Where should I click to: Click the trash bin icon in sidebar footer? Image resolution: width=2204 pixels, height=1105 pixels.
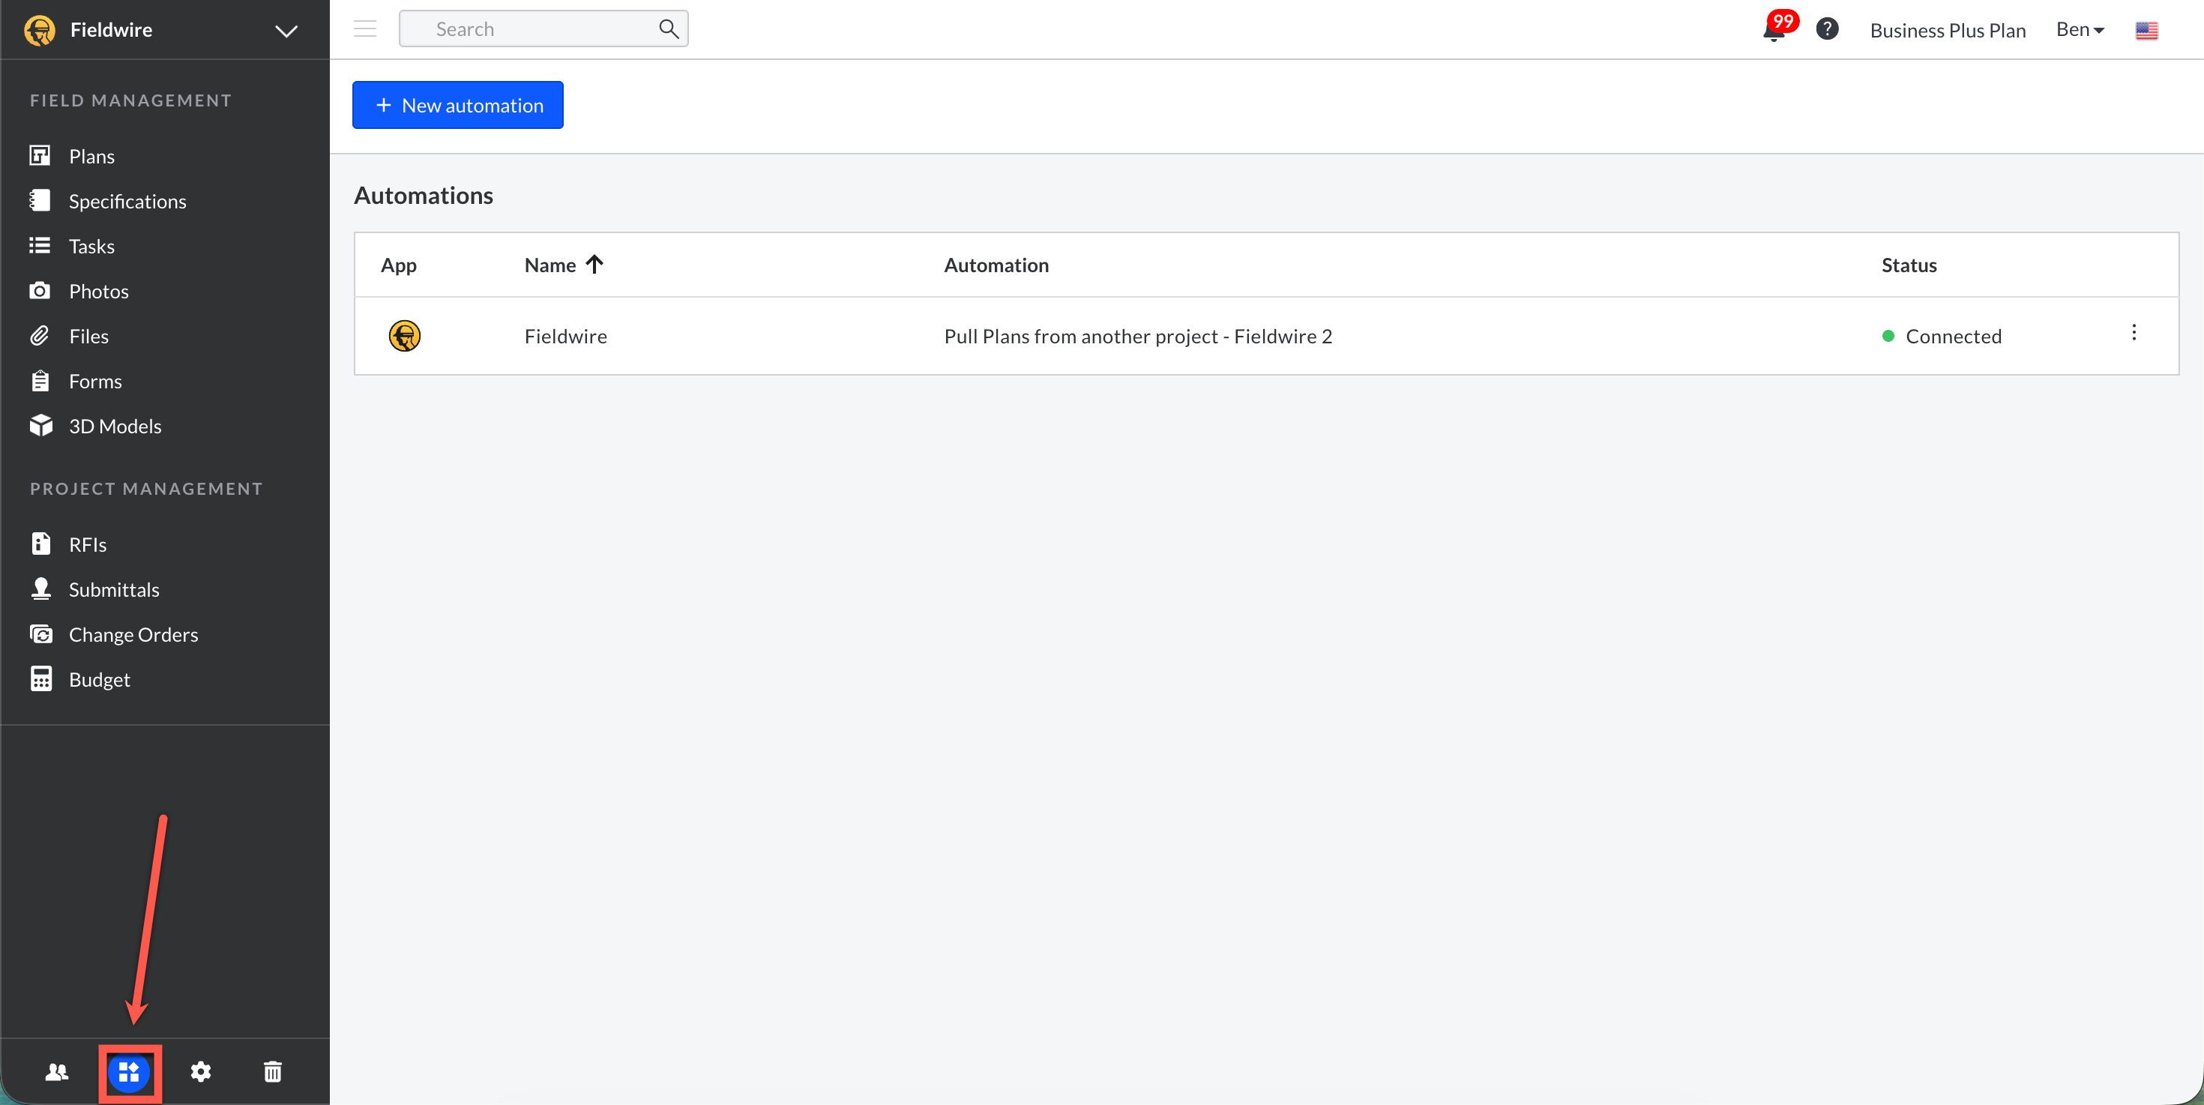pos(272,1072)
